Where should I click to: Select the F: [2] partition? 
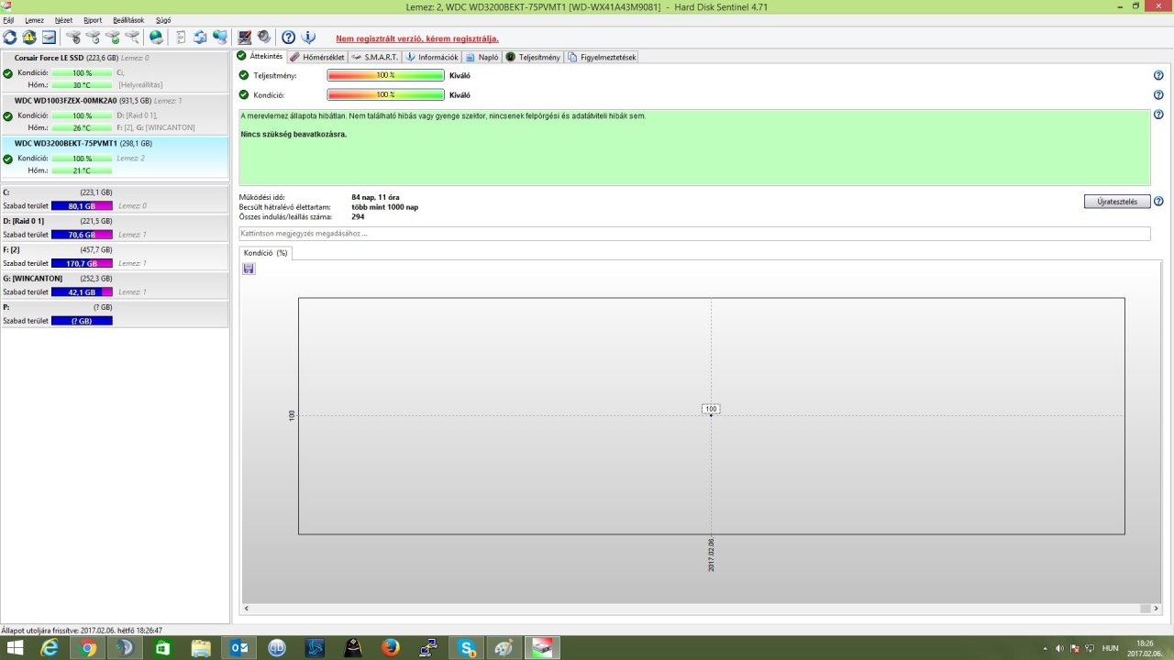114,256
